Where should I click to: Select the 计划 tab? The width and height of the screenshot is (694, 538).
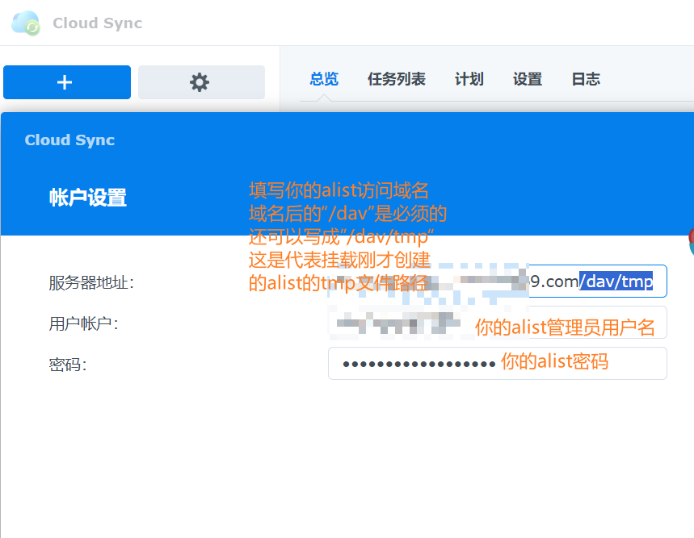click(469, 79)
